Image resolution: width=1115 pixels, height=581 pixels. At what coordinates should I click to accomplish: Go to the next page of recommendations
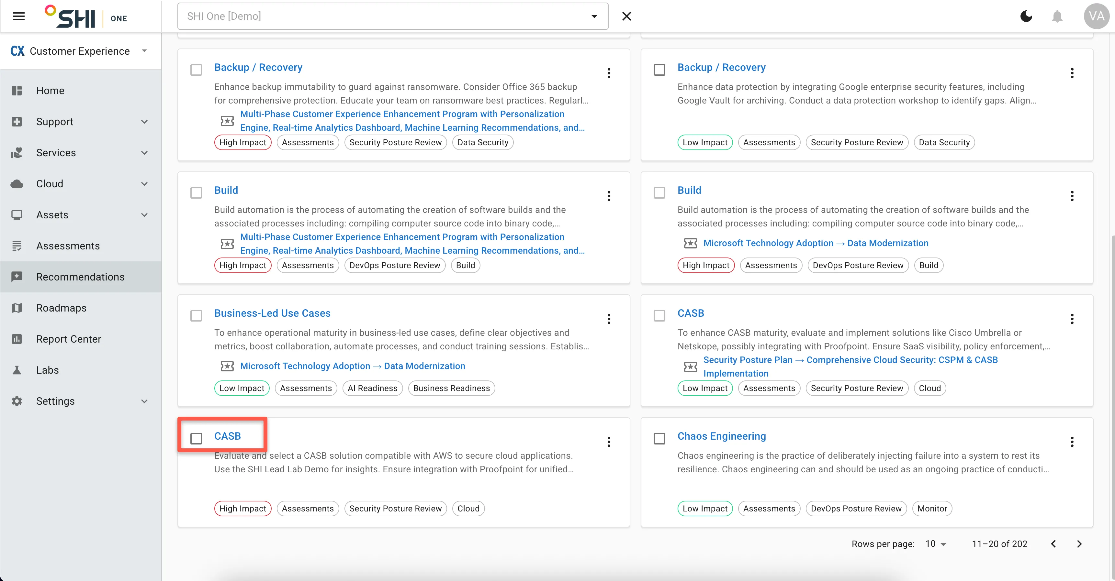pos(1079,544)
